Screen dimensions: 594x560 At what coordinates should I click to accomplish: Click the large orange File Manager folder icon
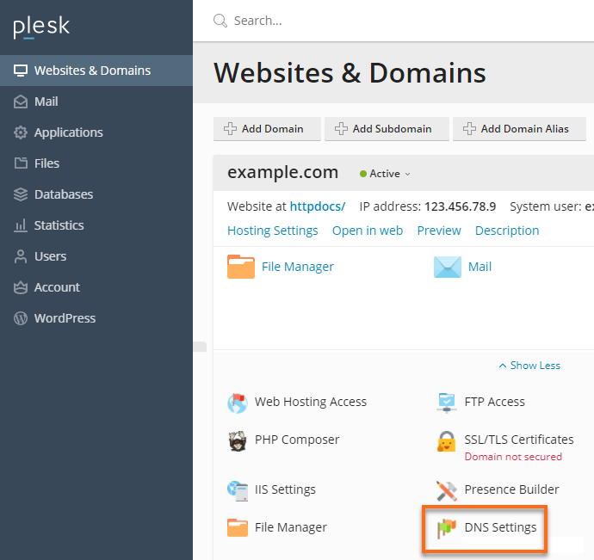pyautogui.click(x=241, y=267)
